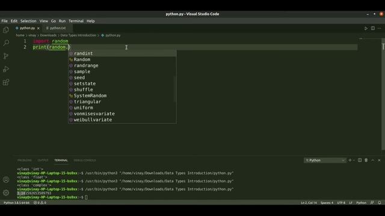Viewport: 385px width, 216px height.
Task: Split the terminal panel
Action: 360,160
